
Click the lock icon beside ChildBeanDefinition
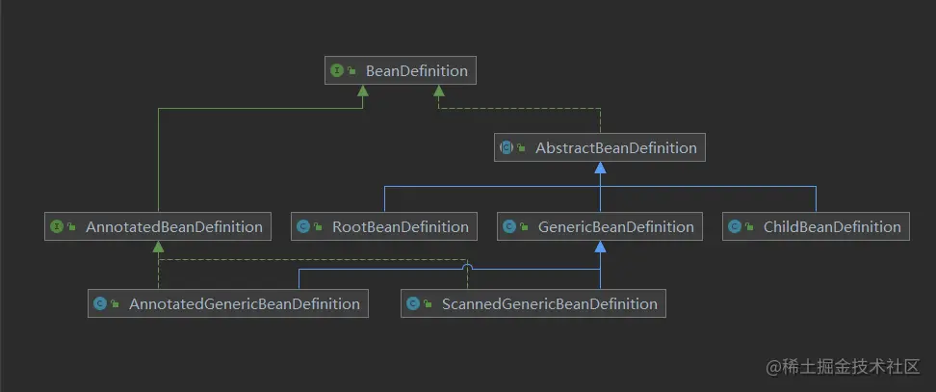pos(749,227)
